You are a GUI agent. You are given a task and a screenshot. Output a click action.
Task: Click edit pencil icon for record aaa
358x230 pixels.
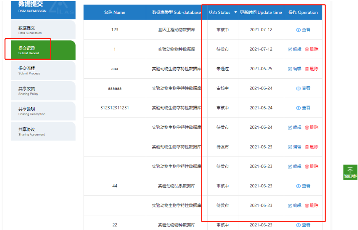pos(290,69)
